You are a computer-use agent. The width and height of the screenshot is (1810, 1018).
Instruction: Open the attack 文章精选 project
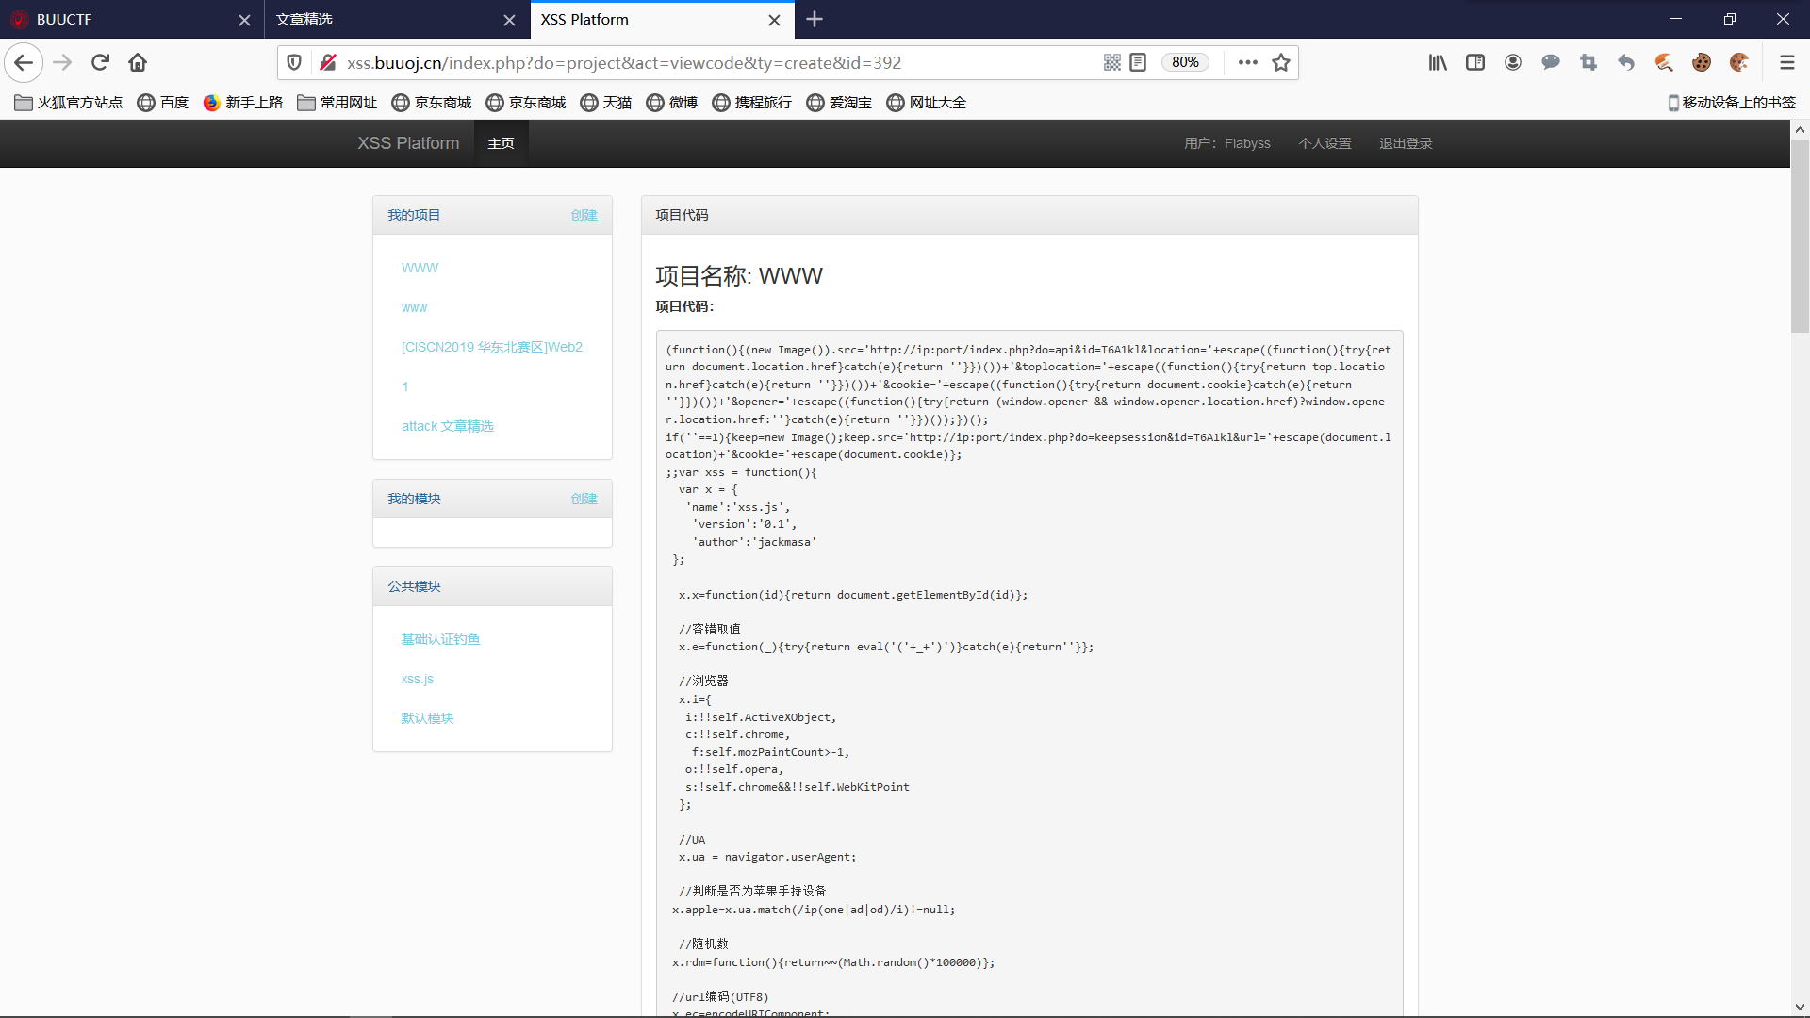[447, 426]
